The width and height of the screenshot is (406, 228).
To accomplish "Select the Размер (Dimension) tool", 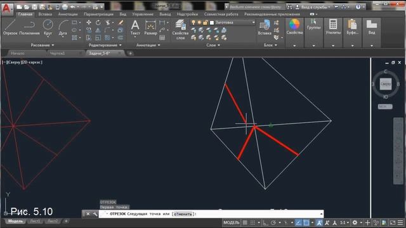I will pos(150,27).
